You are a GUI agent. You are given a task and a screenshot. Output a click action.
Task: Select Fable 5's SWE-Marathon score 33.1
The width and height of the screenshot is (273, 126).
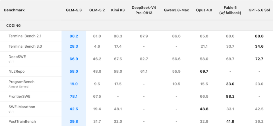230,109
